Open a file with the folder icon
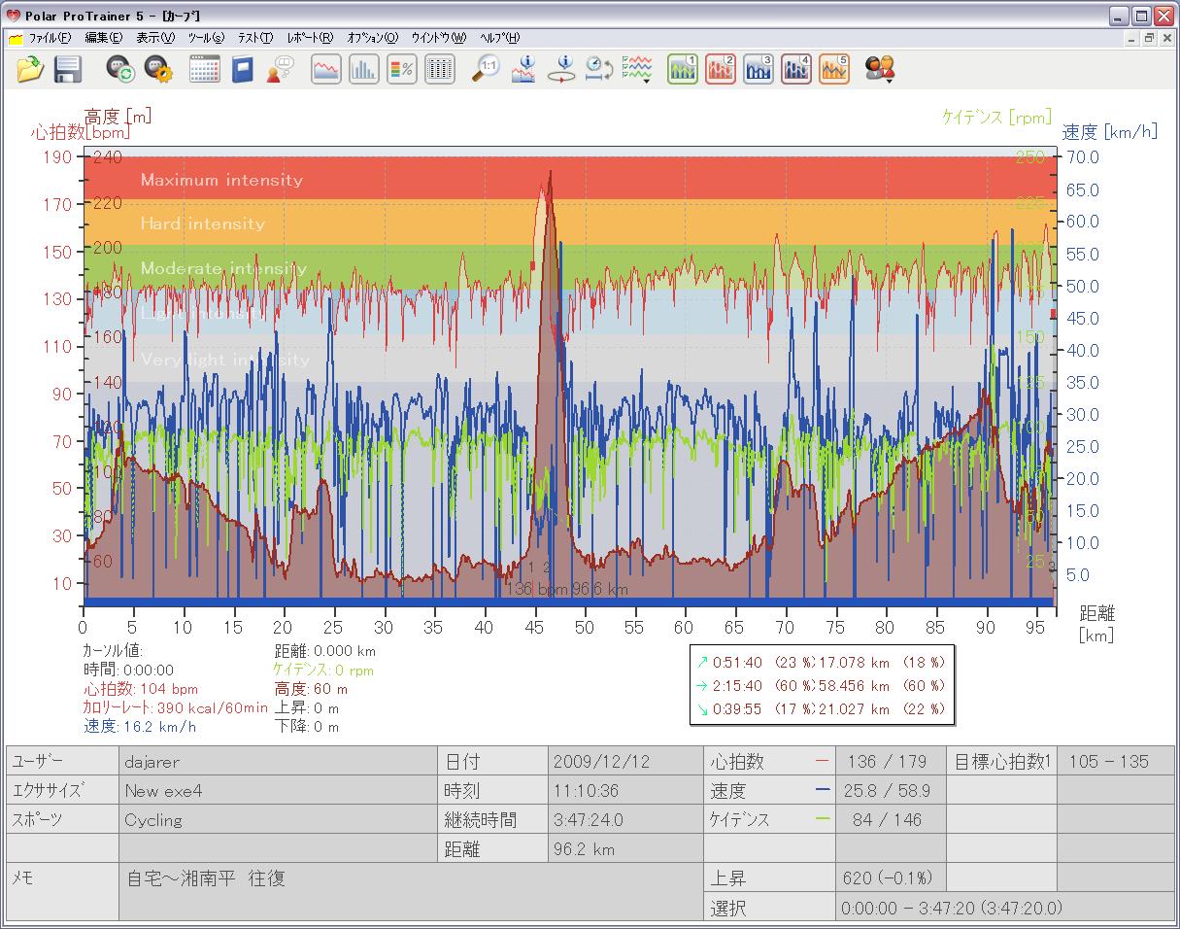Screen dimensions: 1180x929 pos(31,69)
